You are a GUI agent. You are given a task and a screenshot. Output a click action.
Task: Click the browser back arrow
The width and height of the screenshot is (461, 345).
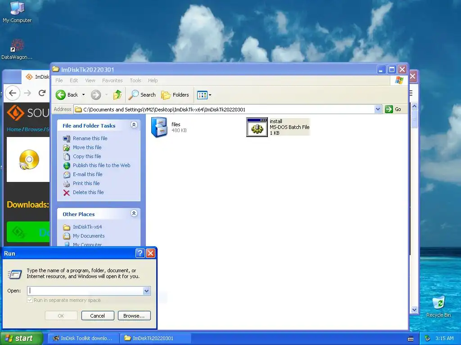(12, 93)
